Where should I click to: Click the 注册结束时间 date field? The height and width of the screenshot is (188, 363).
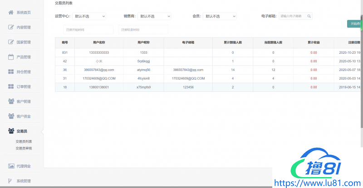pyautogui.click(x=143, y=30)
